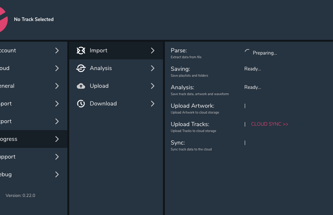Click the Version 0.22.0 text
This screenshot has height=215, width=333.
pos(20,195)
